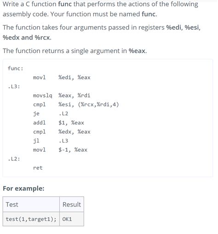This screenshot has width=218, height=234.
Task: Click the .L2: label line
Action: pos(14,159)
